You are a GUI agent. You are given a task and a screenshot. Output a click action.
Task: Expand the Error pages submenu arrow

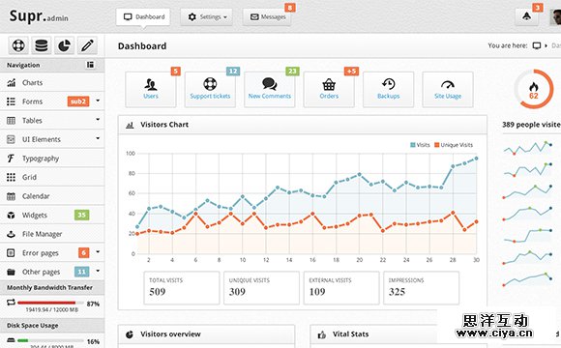(98, 252)
